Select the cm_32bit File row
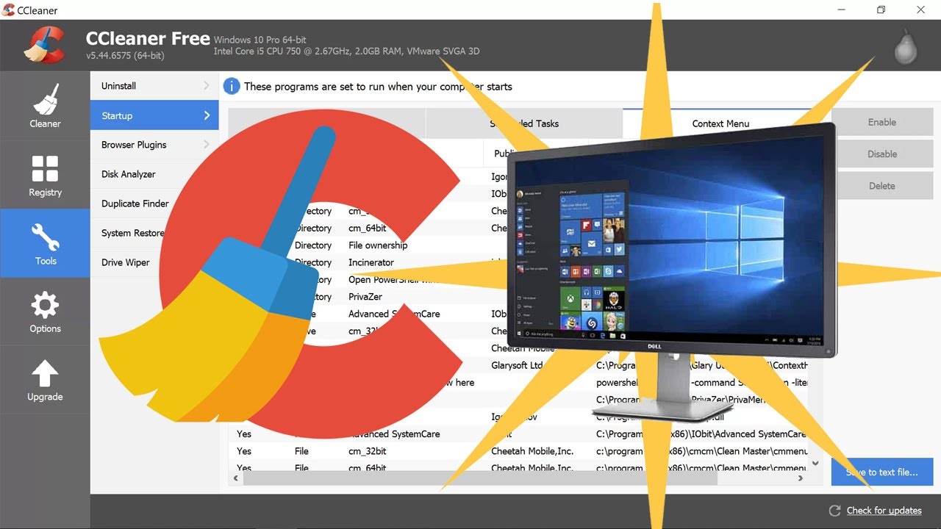941x529 pixels. pyautogui.click(x=518, y=451)
